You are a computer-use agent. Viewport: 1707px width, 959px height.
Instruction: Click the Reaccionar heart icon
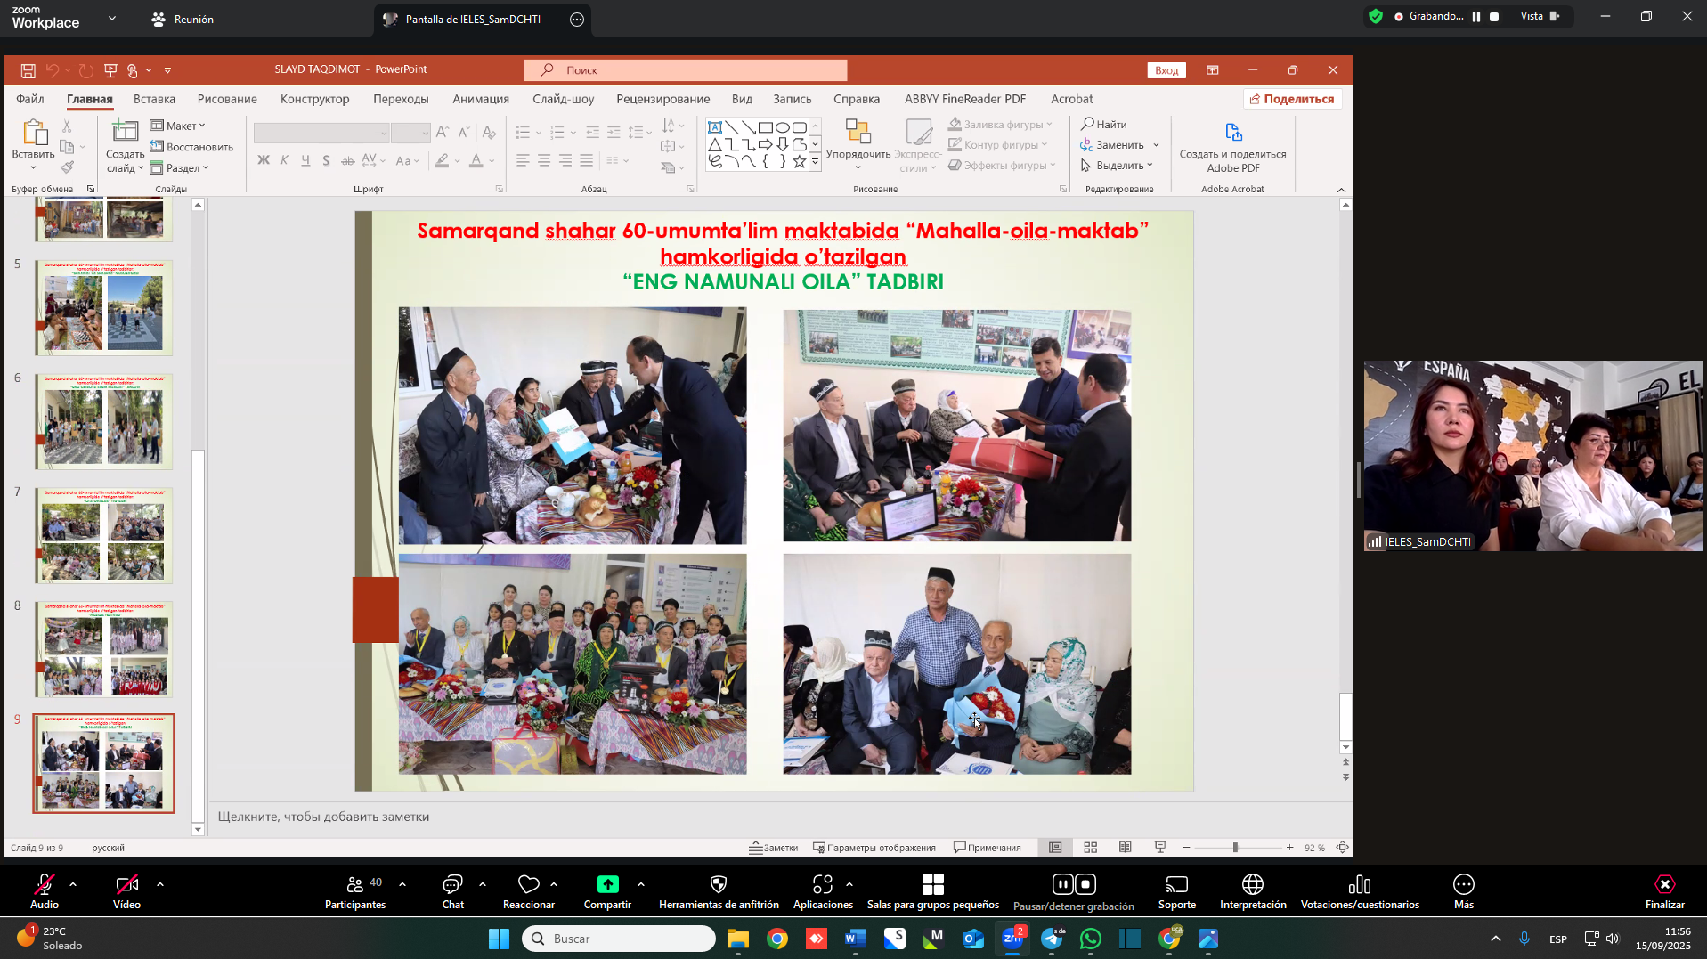[529, 884]
